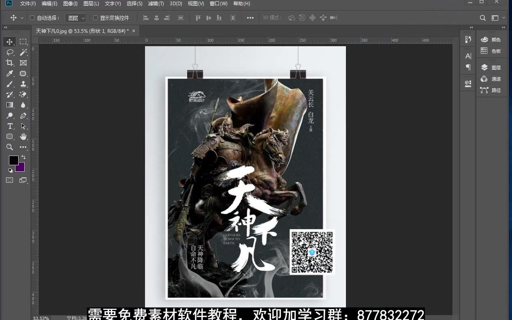Viewport: 512px width, 320px height.
Task: Toggle 显示变换控件 on
Action: pyautogui.click(x=96, y=18)
